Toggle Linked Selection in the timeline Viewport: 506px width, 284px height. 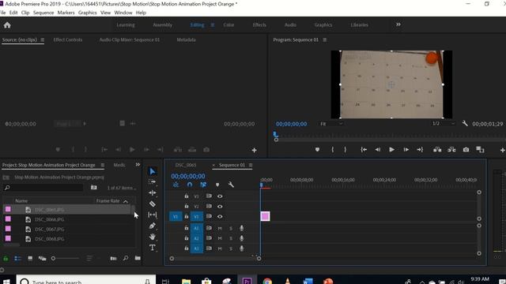(203, 185)
